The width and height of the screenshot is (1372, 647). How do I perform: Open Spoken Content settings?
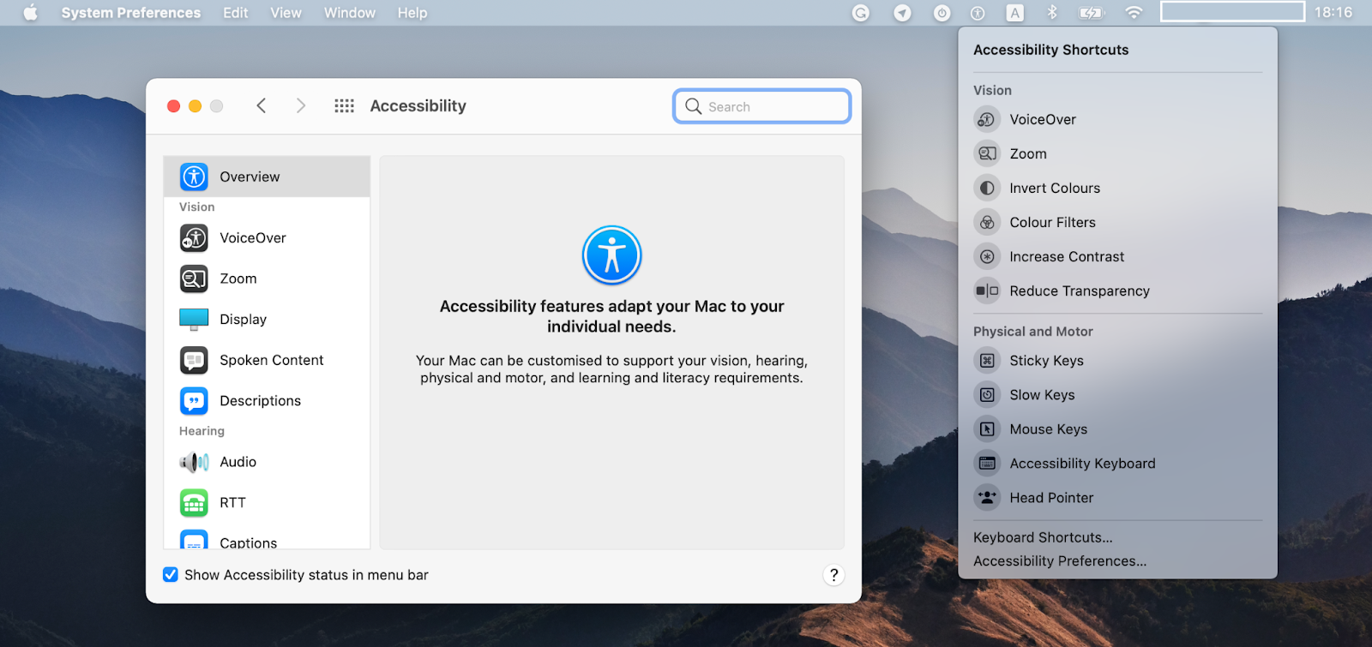267,360
